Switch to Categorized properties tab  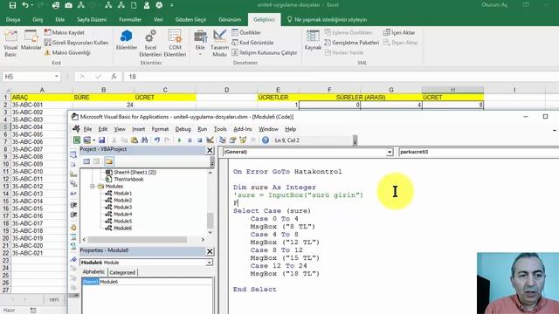click(122, 272)
